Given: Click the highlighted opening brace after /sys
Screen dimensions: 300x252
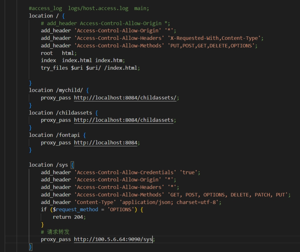Looking at the screenshot, I should tap(72, 165).
